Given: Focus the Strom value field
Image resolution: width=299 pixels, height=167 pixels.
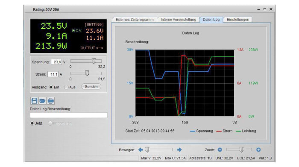Looking at the screenshot, I should point(53,74).
